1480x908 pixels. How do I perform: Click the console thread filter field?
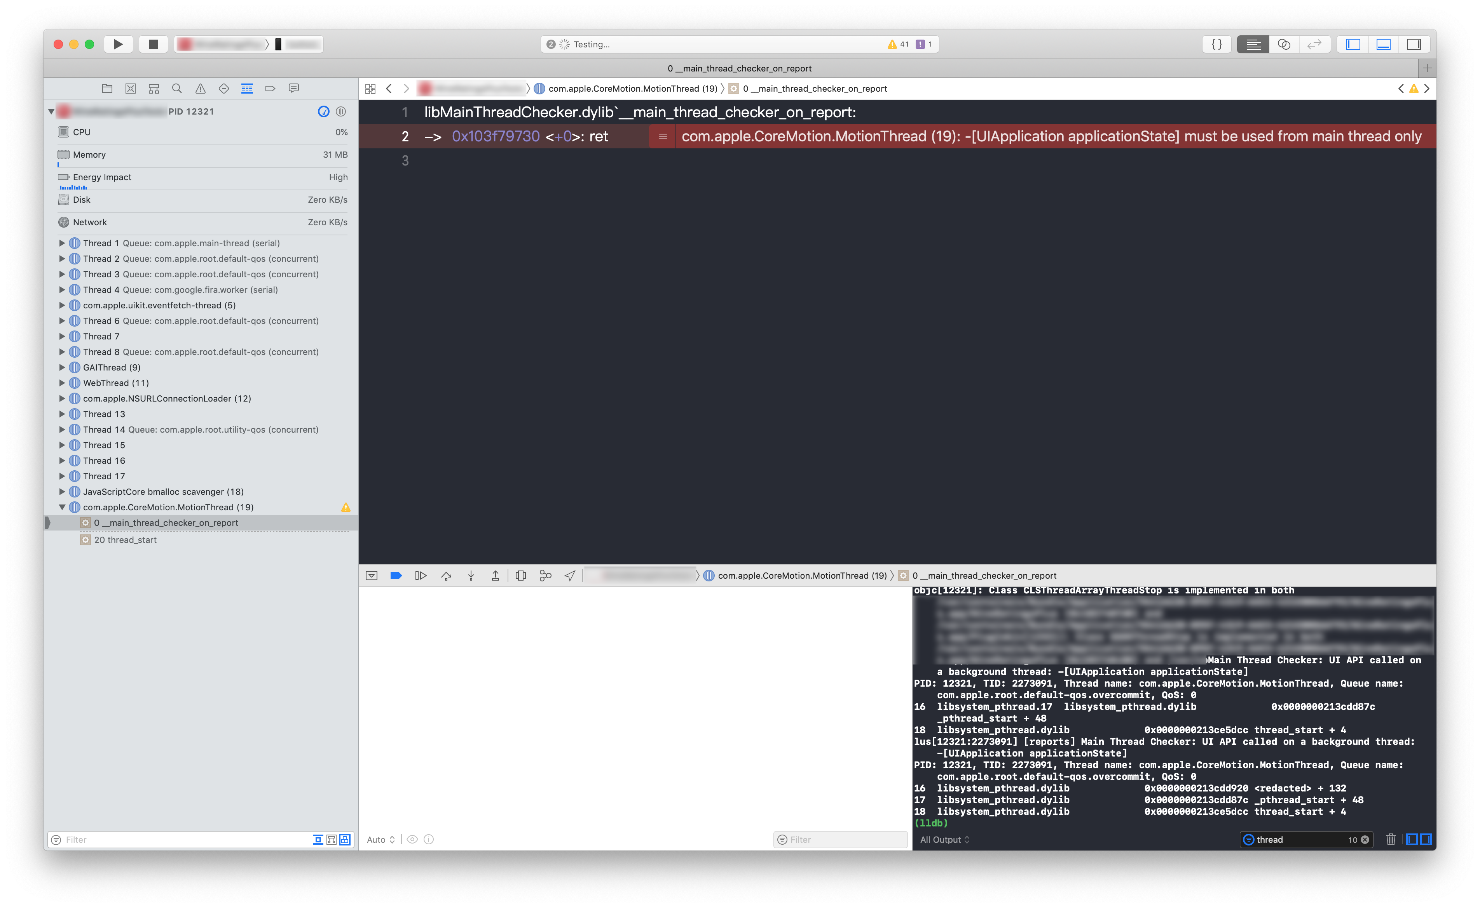pyautogui.click(x=1298, y=840)
